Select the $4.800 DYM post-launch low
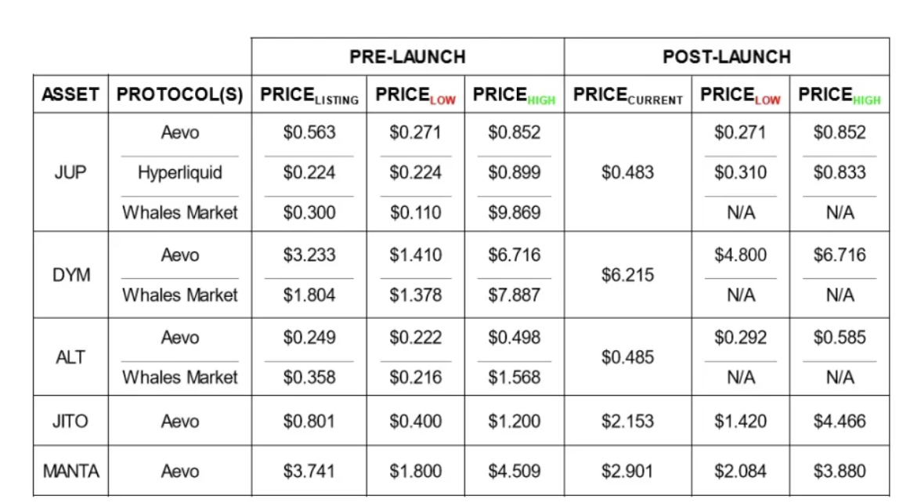The width and height of the screenshot is (910, 503). pyautogui.click(x=740, y=255)
